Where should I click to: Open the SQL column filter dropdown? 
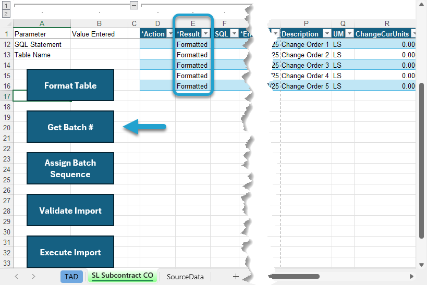tap(234, 33)
